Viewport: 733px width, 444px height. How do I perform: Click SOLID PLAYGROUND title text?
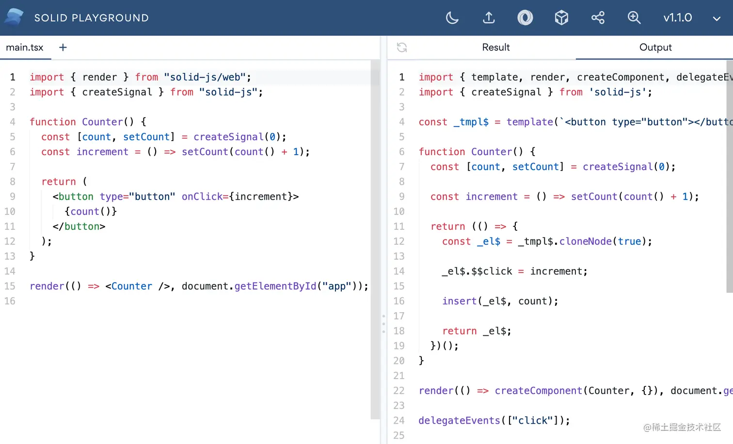click(x=92, y=18)
